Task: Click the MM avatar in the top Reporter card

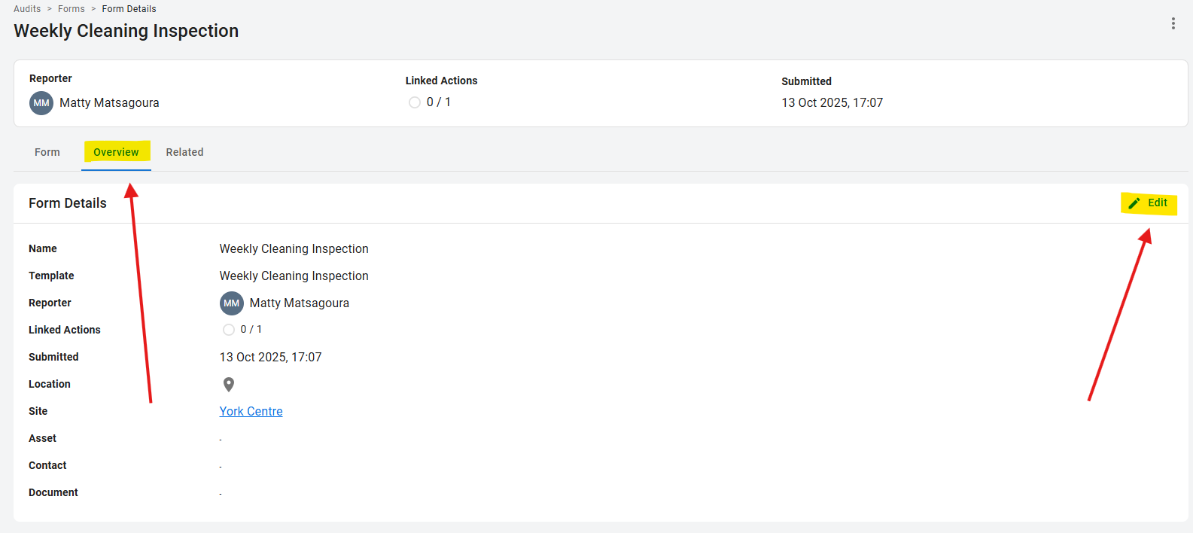Action: click(x=41, y=103)
